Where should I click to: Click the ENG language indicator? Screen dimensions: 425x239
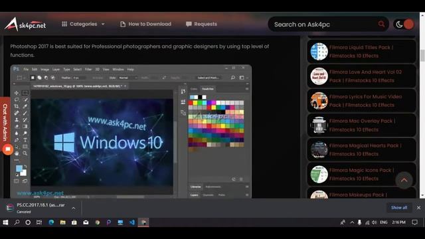click(x=384, y=222)
